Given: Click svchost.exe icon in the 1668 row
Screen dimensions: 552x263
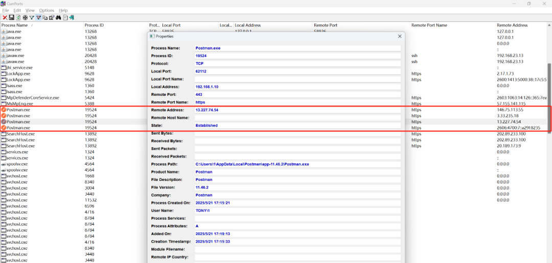Looking at the screenshot, I should pos(4,176).
